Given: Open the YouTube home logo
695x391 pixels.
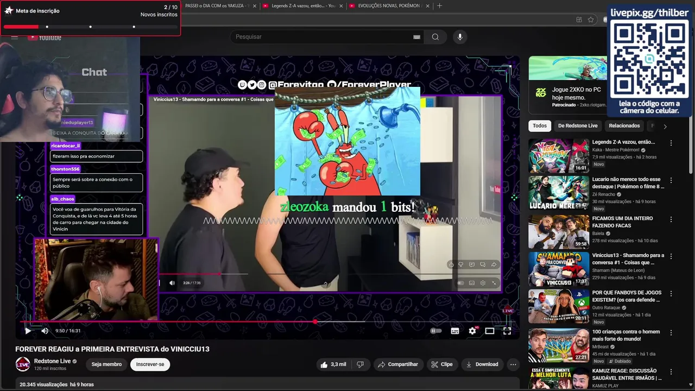Looking at the screenshot, I should click(45, 37).
